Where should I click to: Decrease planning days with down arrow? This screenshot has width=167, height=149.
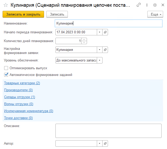coord(84,42)
